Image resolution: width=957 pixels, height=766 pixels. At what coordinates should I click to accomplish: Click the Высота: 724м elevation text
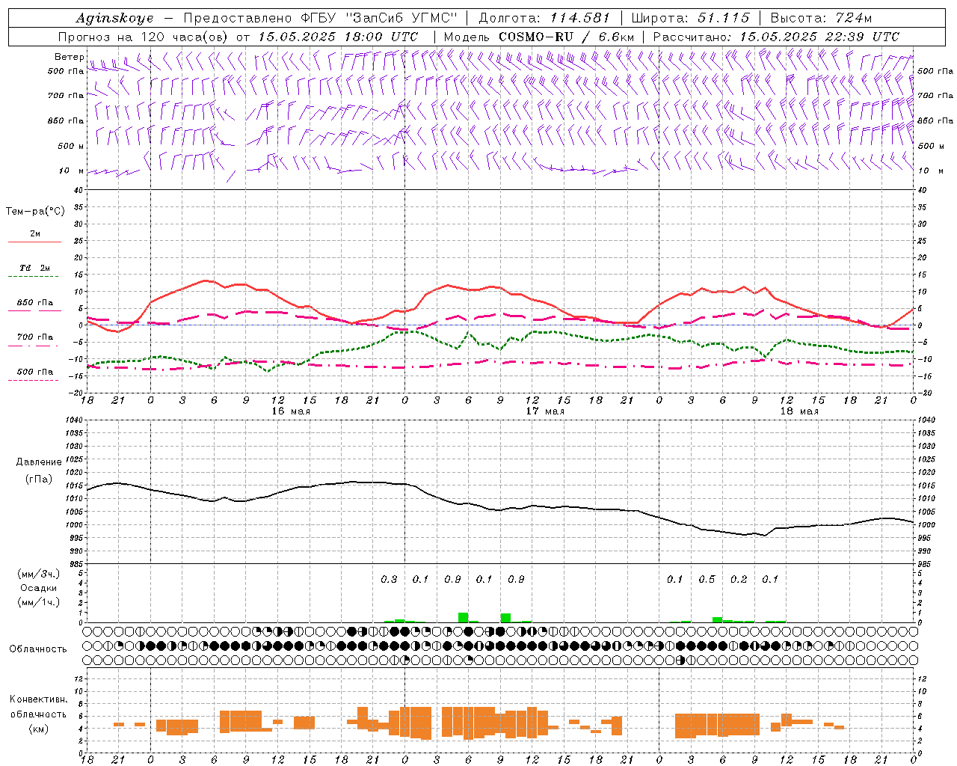tap(821, 18)
